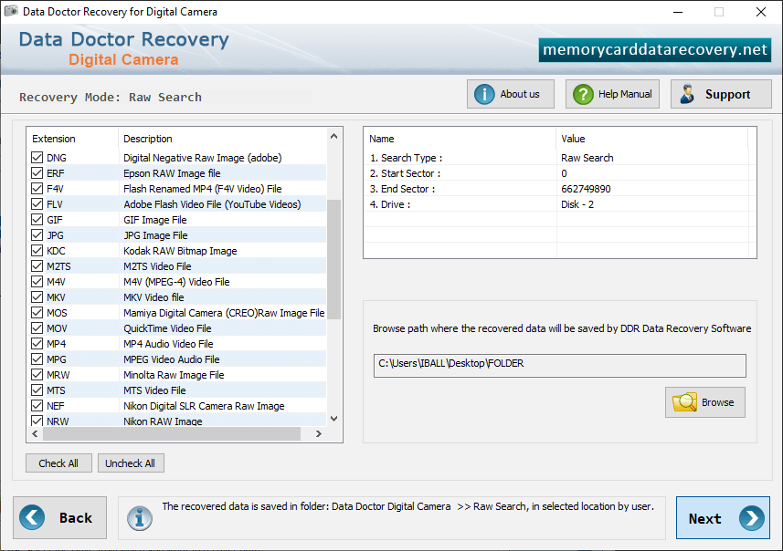This screenshot has width=783, height=551.
Task: Click the green Help Manual question icon
Action: [583, 94]
